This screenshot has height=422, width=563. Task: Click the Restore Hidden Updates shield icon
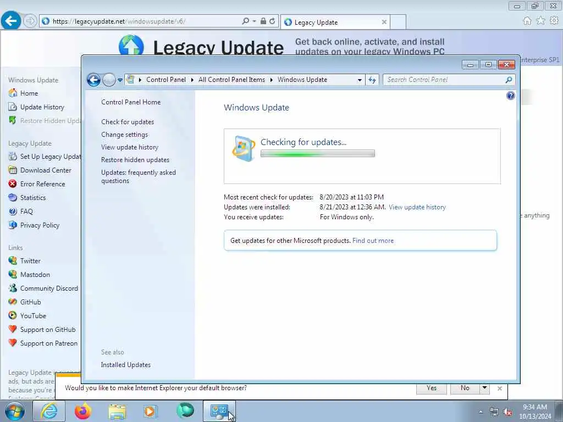pos(13,120)
